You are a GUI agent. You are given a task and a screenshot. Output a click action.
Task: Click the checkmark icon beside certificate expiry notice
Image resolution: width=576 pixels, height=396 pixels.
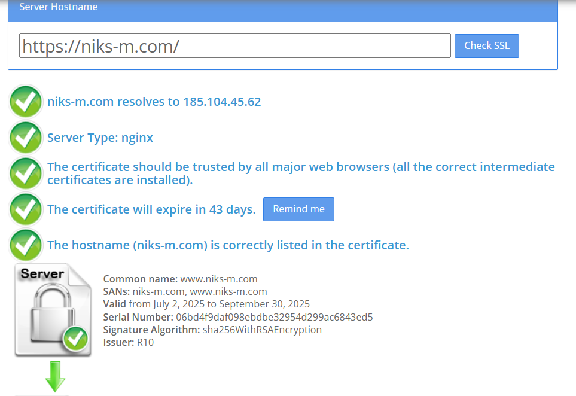coord(26,209)
